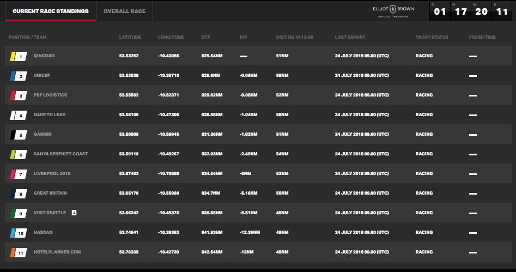Open the Current Race Standings tab
Viewport: 516px width, 272px height.
pos(51,11)
